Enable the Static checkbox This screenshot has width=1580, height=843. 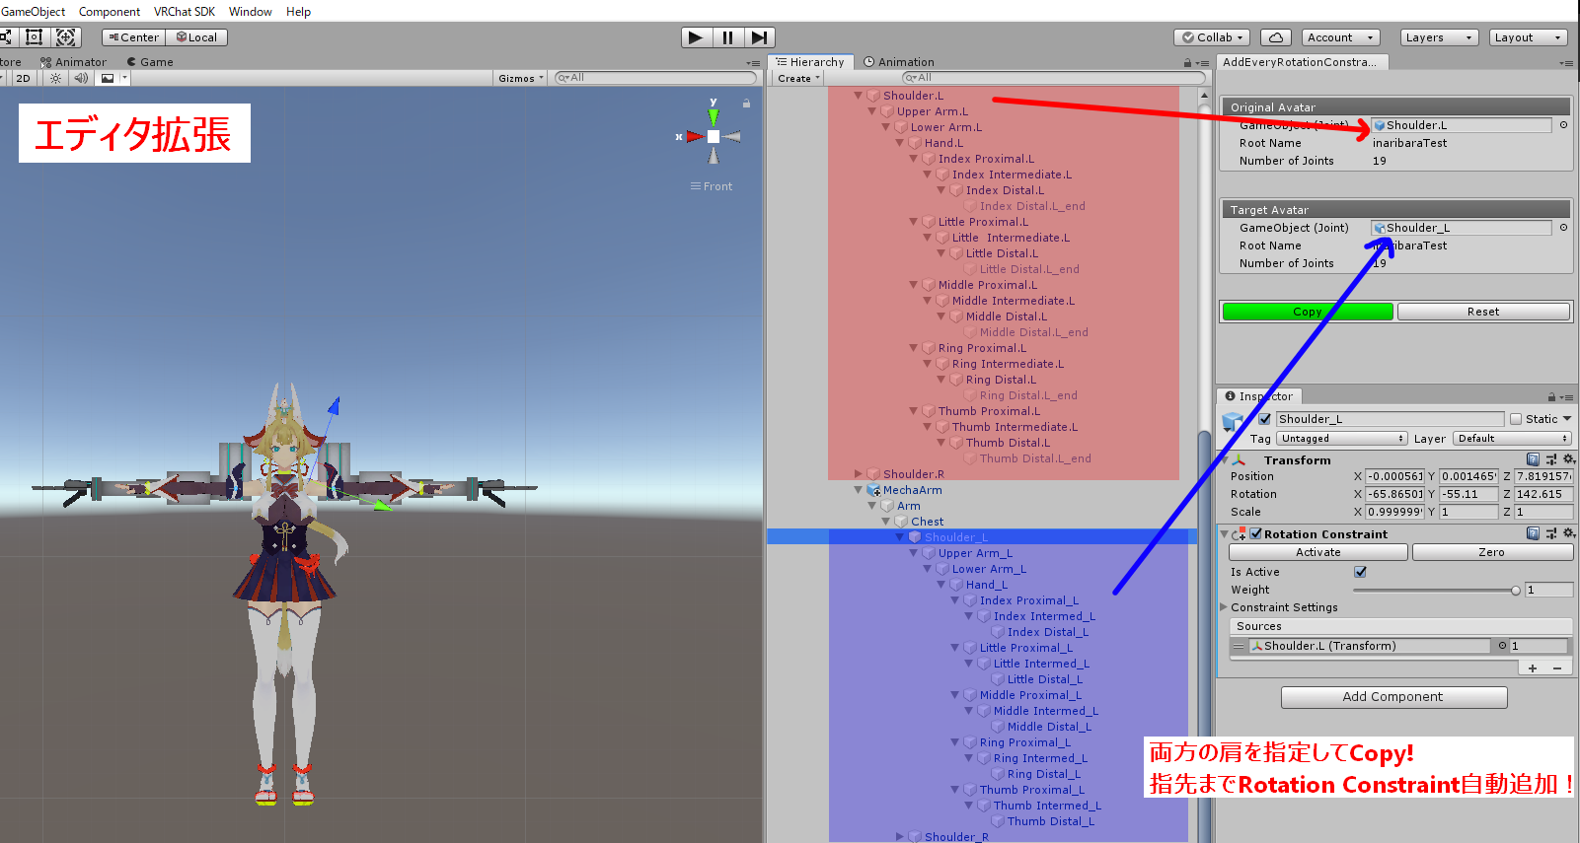1516,419
